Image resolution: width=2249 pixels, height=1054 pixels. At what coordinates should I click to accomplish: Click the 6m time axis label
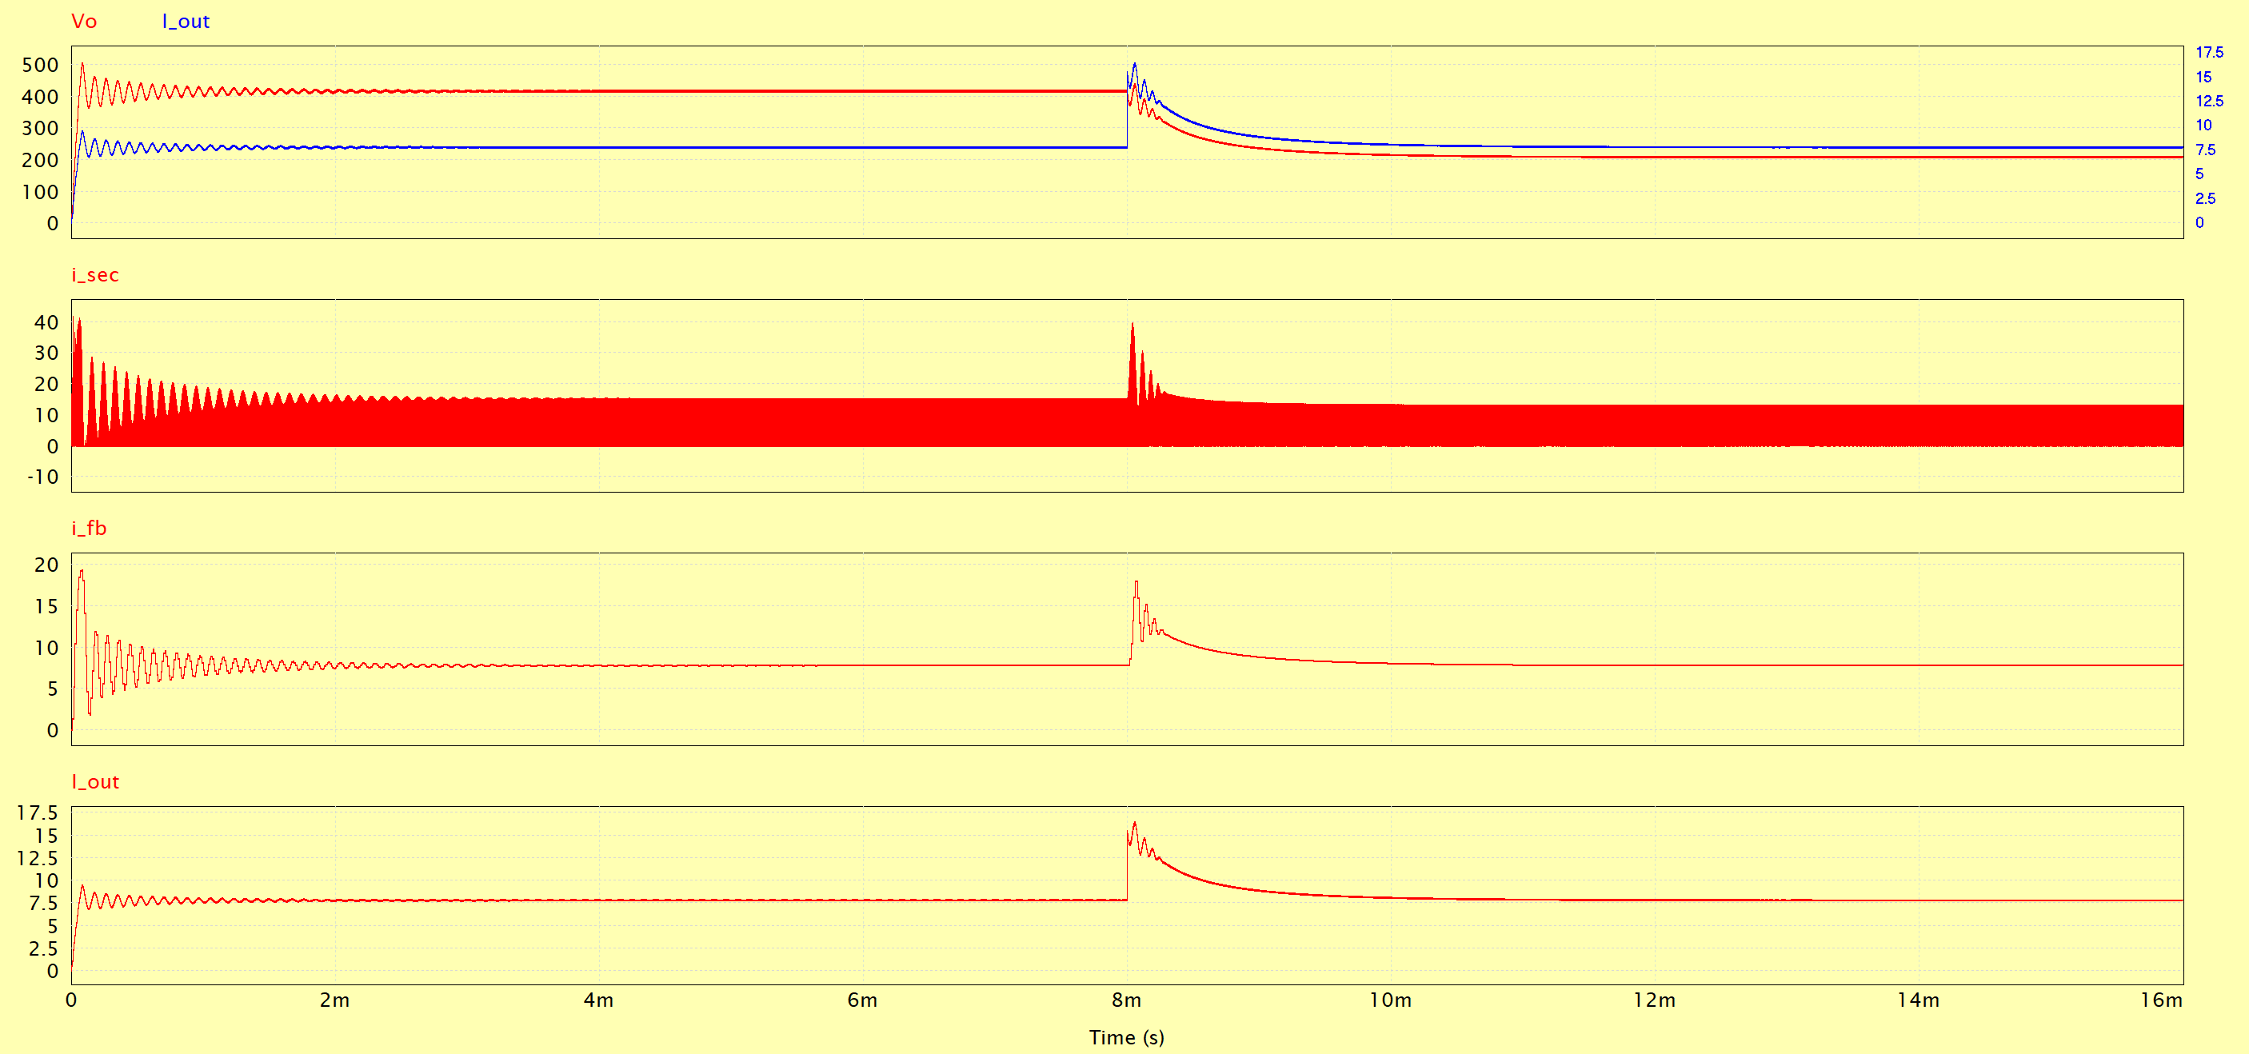[x=863, y=1000]
